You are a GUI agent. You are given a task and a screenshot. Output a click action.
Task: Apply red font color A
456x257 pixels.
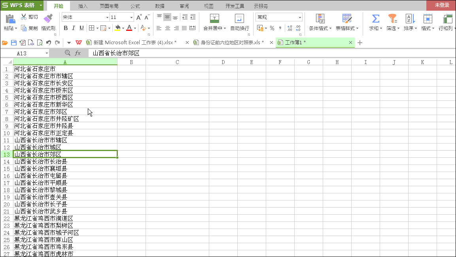(x=129, y=28)
